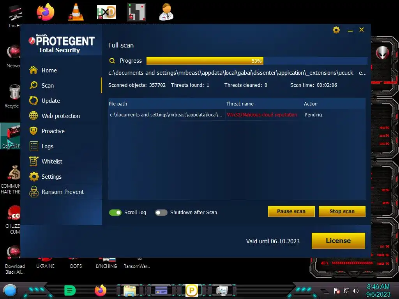Open Proactive protection page

pyautogui.click(x=53, y=131)
